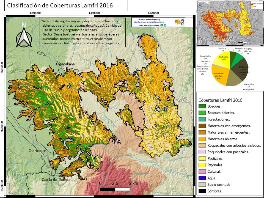Click the WhatsApp icon beside the phone number
This screenshot has width=264, height=198.
tap(162, 25)
